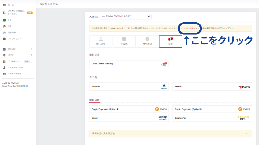This screenshot has width=259, height=145.
Task: Choose Bitwallet as the deposit method
Action: coord(129,87)
